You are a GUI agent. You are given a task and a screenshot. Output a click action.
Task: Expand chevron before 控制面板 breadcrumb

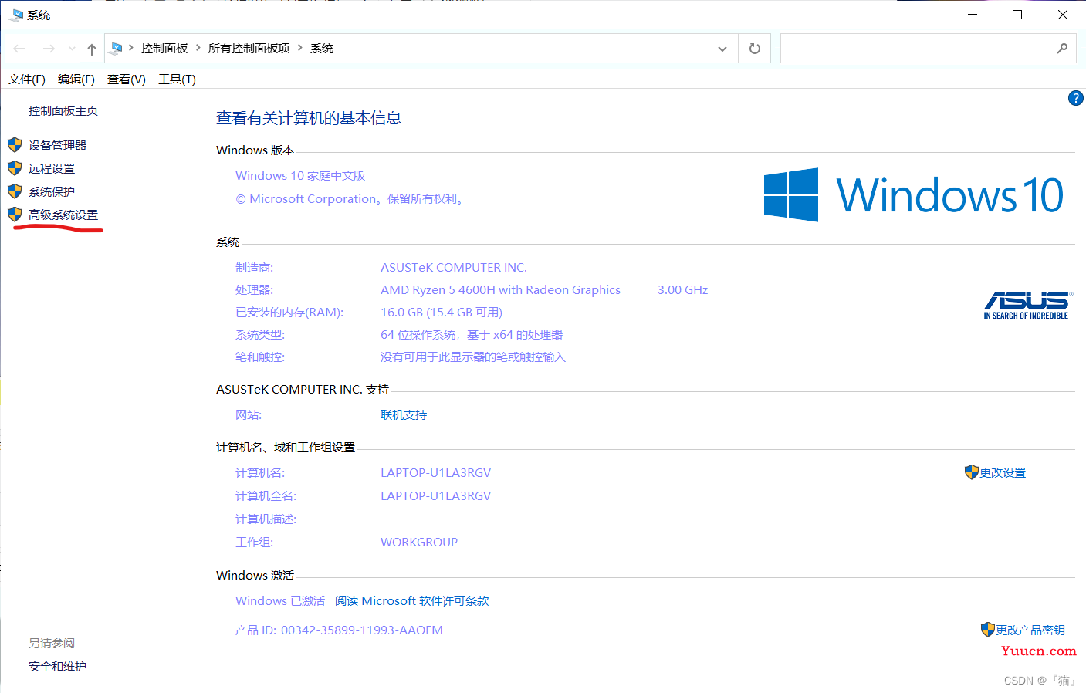pos(131,48)
